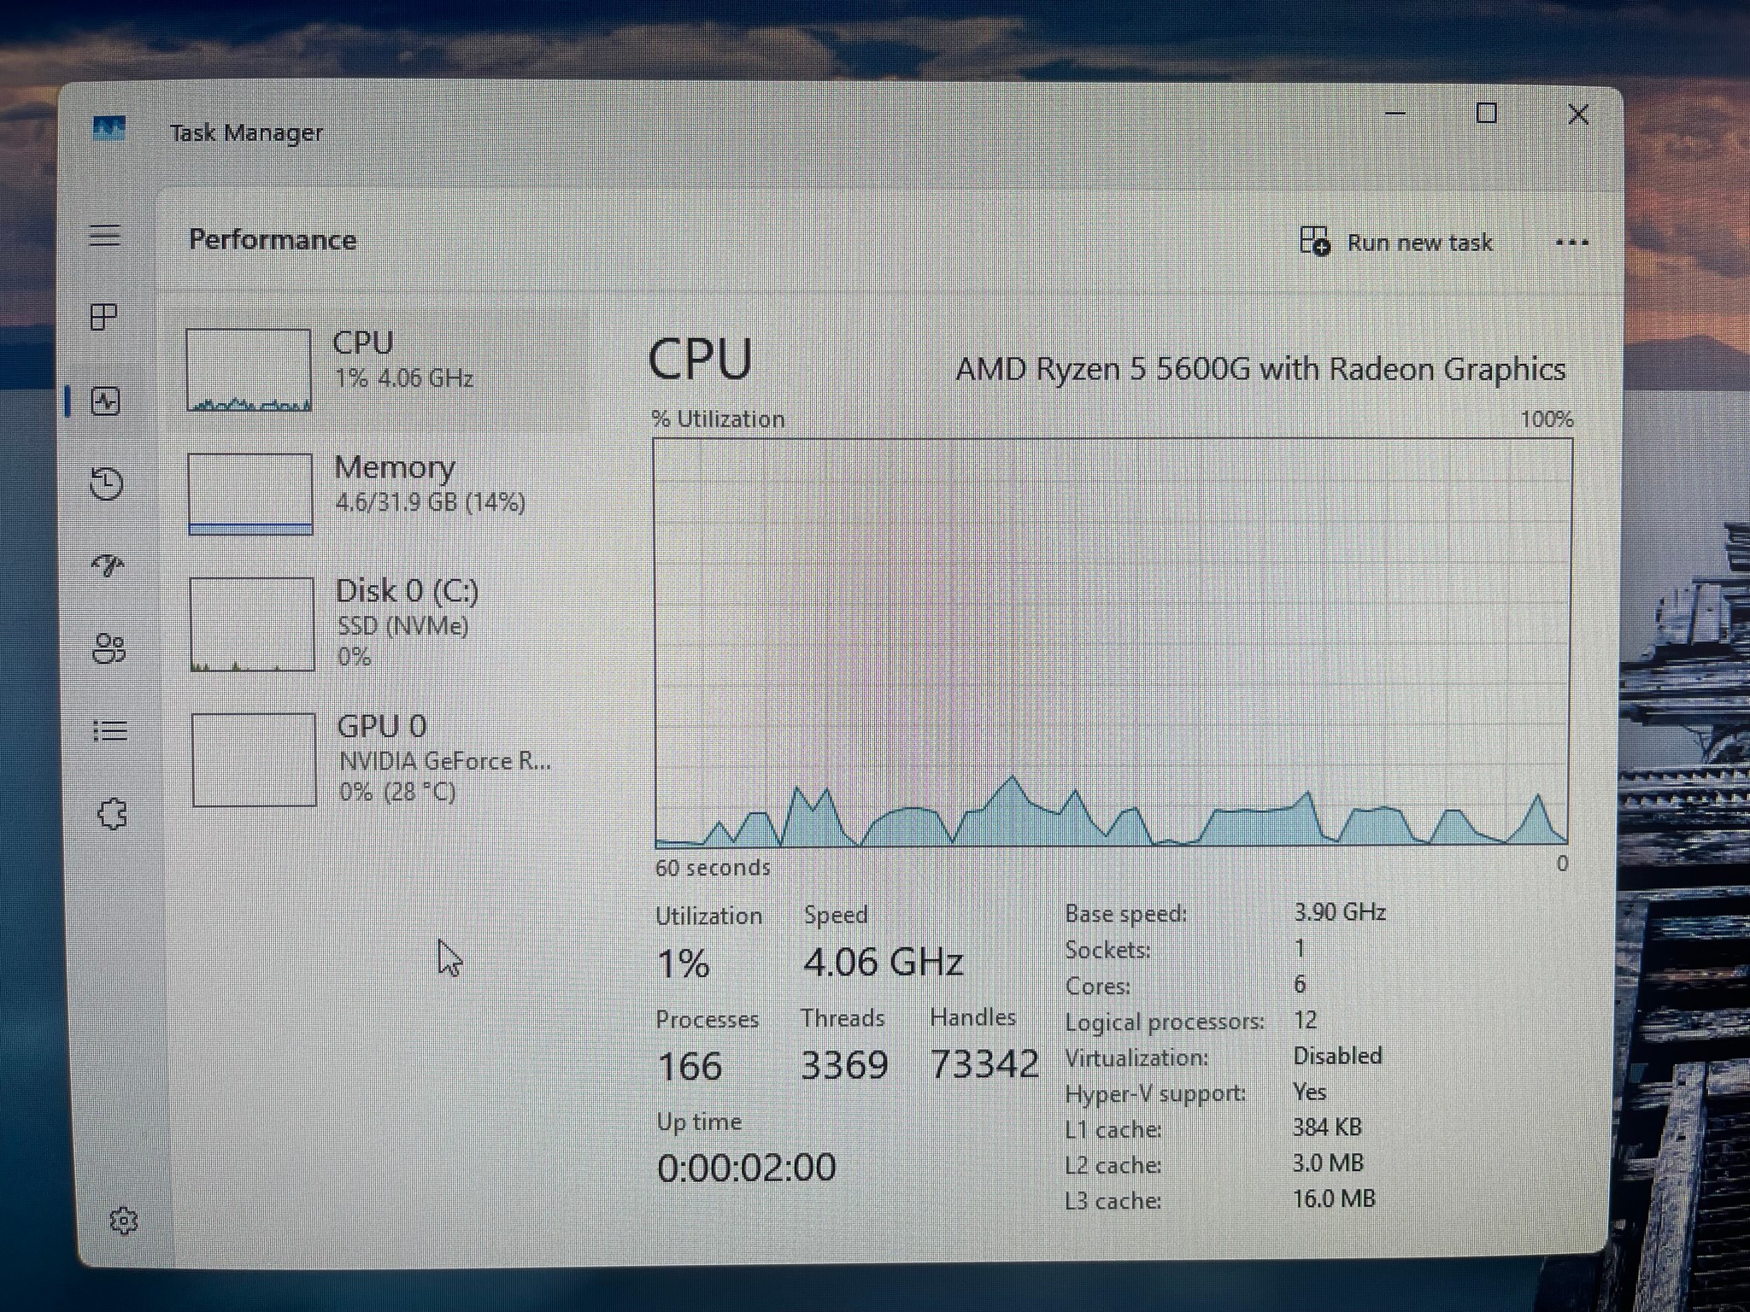Open the Startup apps page icon
This screenshot has width=1750, height=1312.
click(108, 565)
